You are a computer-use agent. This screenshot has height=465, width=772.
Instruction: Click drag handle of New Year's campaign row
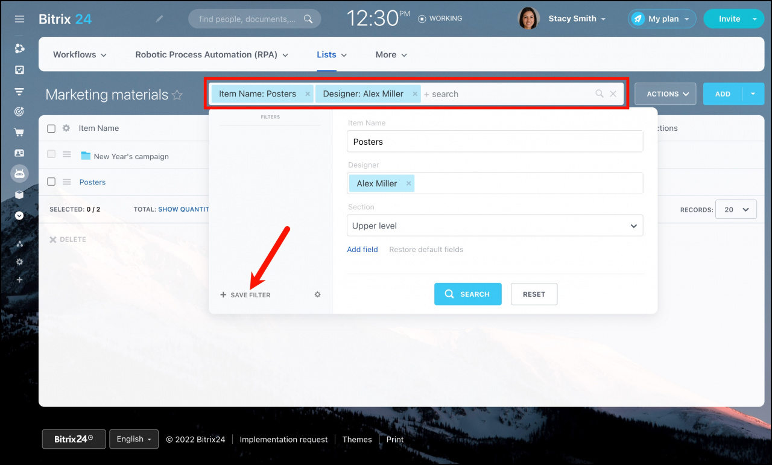(x=67, y=154)
